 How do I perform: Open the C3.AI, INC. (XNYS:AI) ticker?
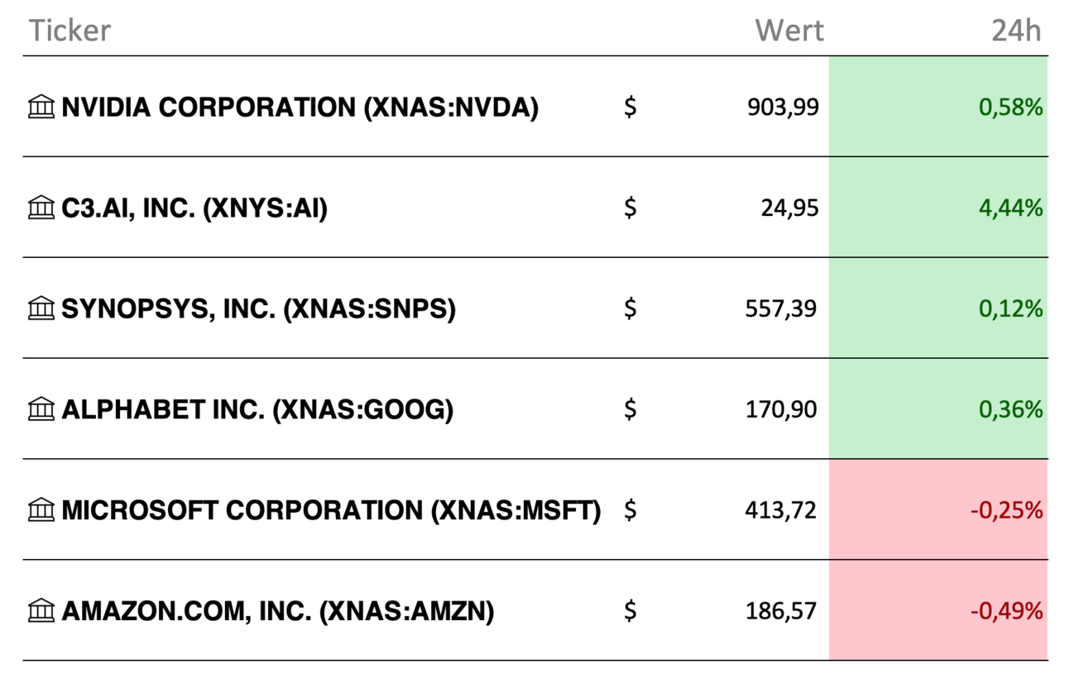[x=194, y=208]
